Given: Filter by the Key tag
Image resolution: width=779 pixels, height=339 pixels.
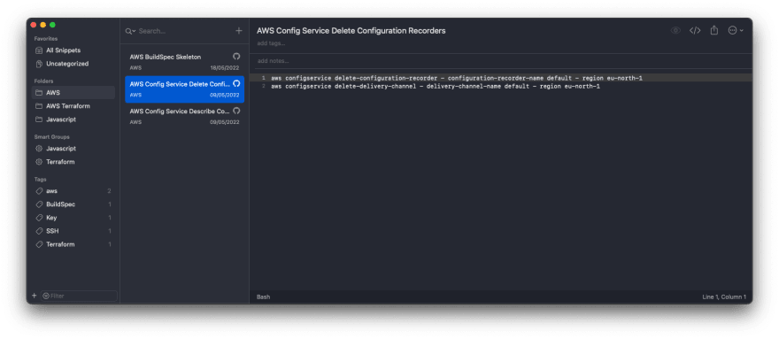Looking at the screenshot, I should [73, 218].
